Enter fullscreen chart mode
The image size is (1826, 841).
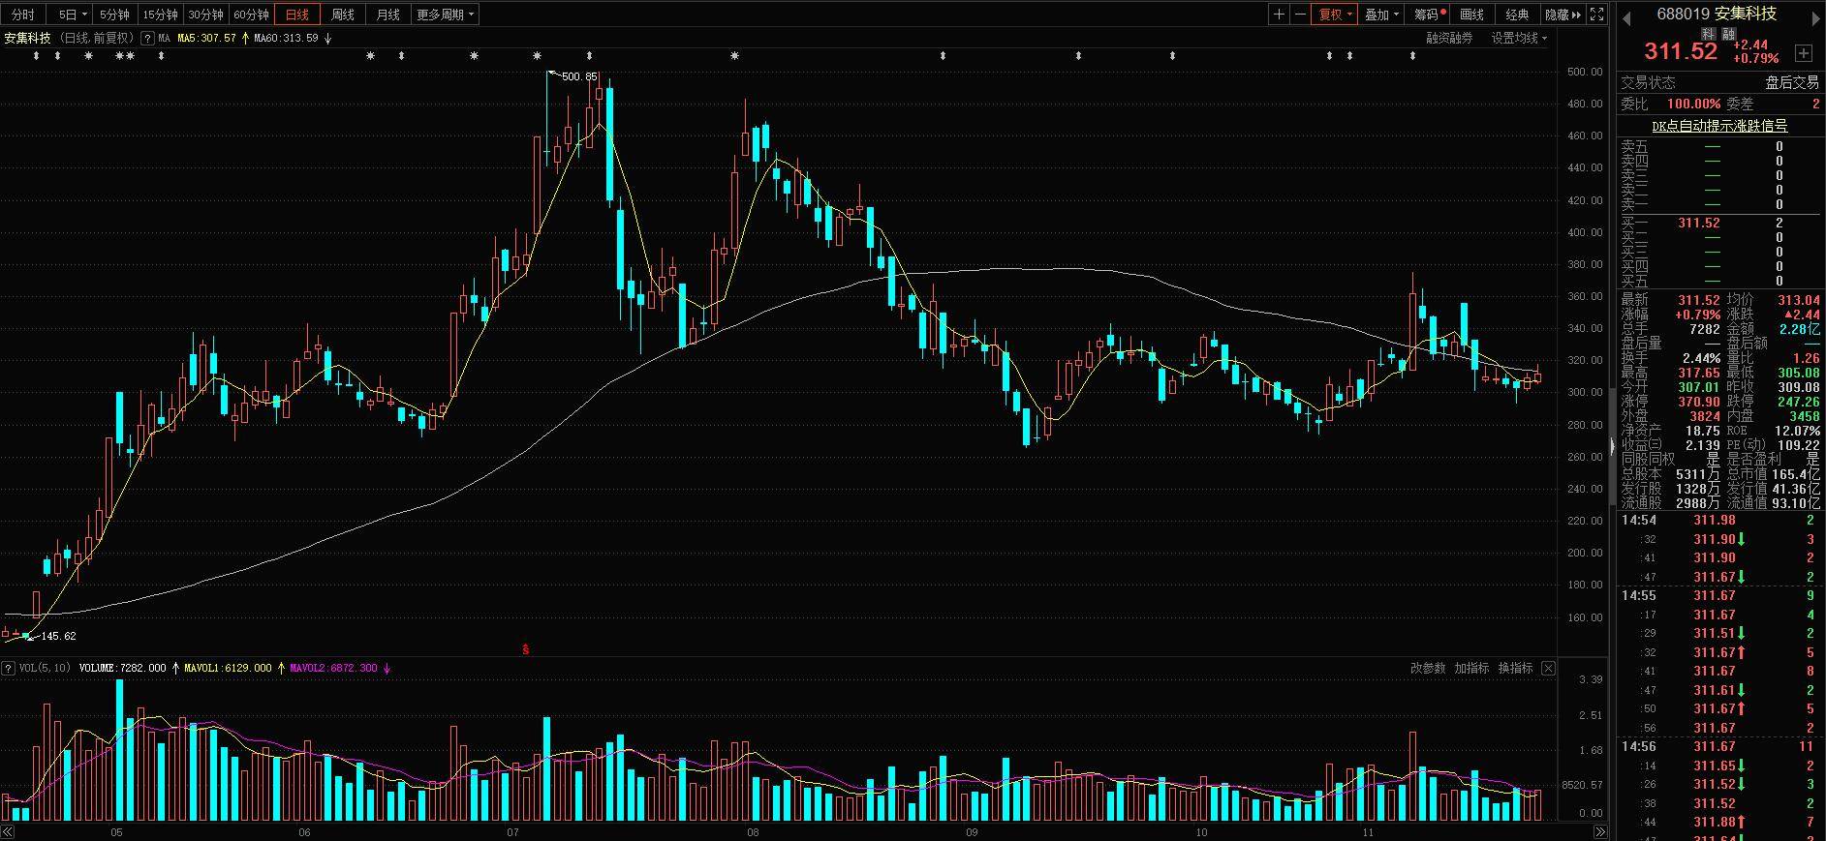[x=1597, y=15]
